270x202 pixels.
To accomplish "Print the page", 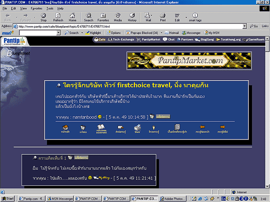I will pos(163,17).
